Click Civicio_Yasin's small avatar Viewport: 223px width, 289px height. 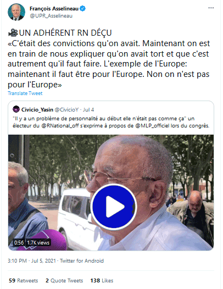(x=16, y=109)
